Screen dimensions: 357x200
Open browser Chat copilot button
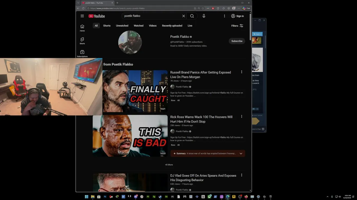(x=247, y=8)
